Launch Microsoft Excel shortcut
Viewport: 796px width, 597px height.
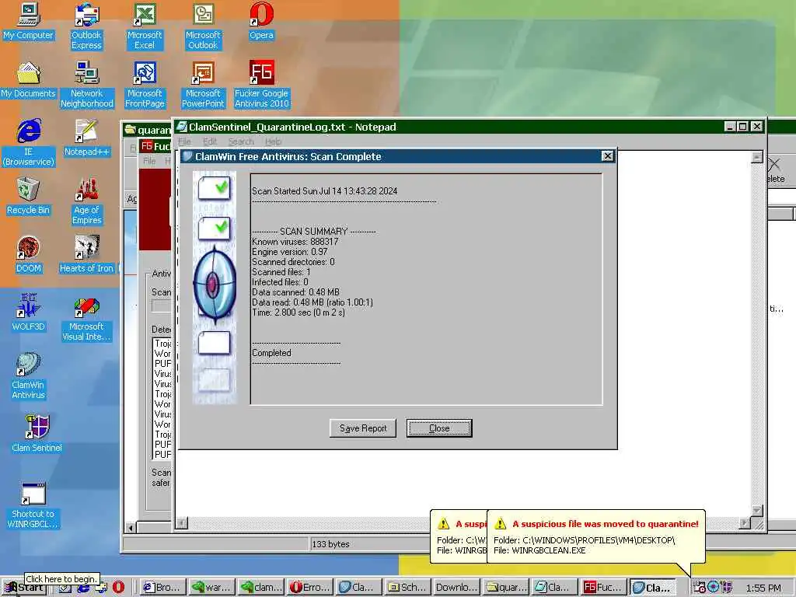[x=145, y=26]
